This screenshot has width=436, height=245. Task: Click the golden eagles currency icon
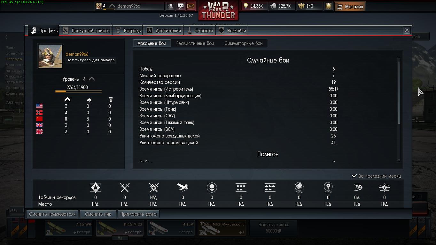[x=302, y=6]
